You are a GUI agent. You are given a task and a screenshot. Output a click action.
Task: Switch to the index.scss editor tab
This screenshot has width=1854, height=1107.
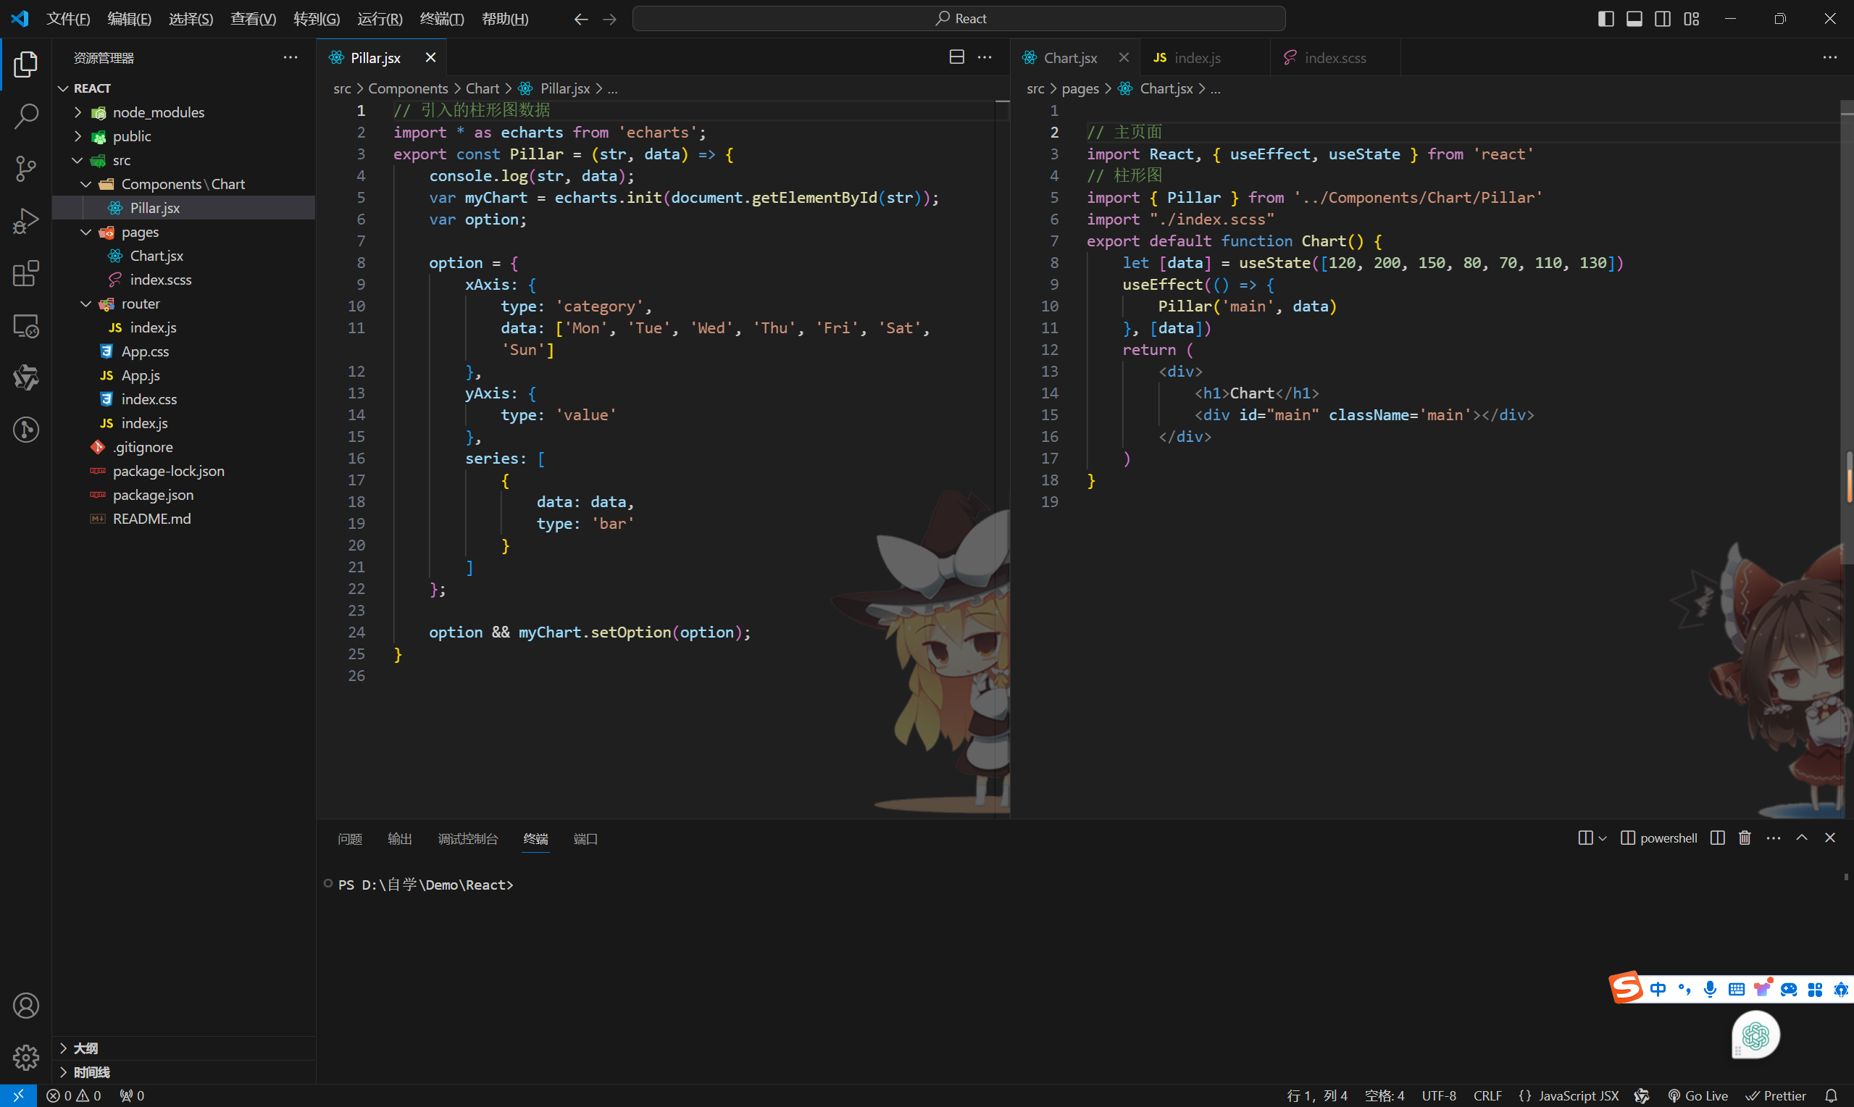[x=1335, y=57]
